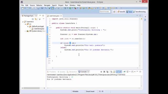Screen dimensions: 168x94
Task: Open the File menu
Action: (x=23, y=5)
